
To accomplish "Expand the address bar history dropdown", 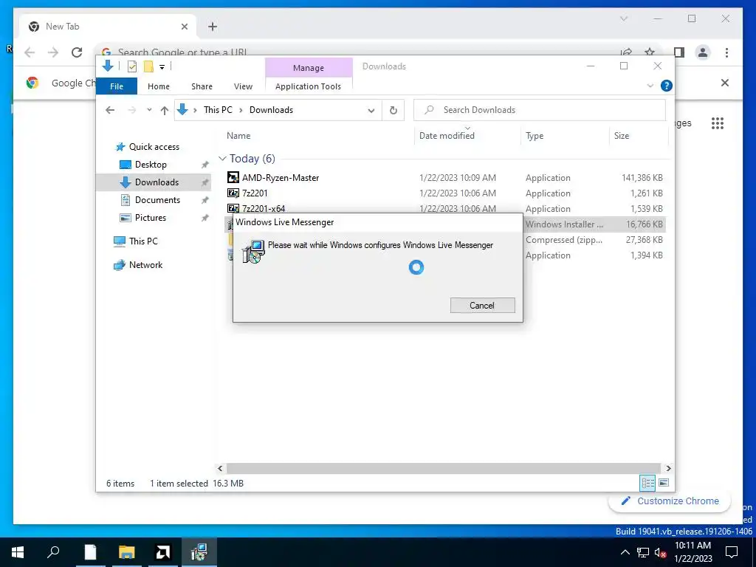I will coord(371,111).
